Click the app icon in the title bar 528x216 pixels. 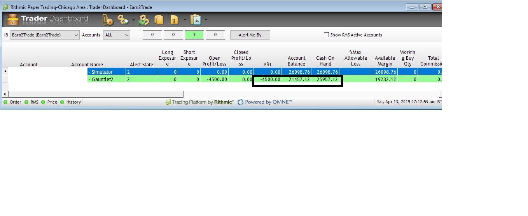(x=5, y=7)
